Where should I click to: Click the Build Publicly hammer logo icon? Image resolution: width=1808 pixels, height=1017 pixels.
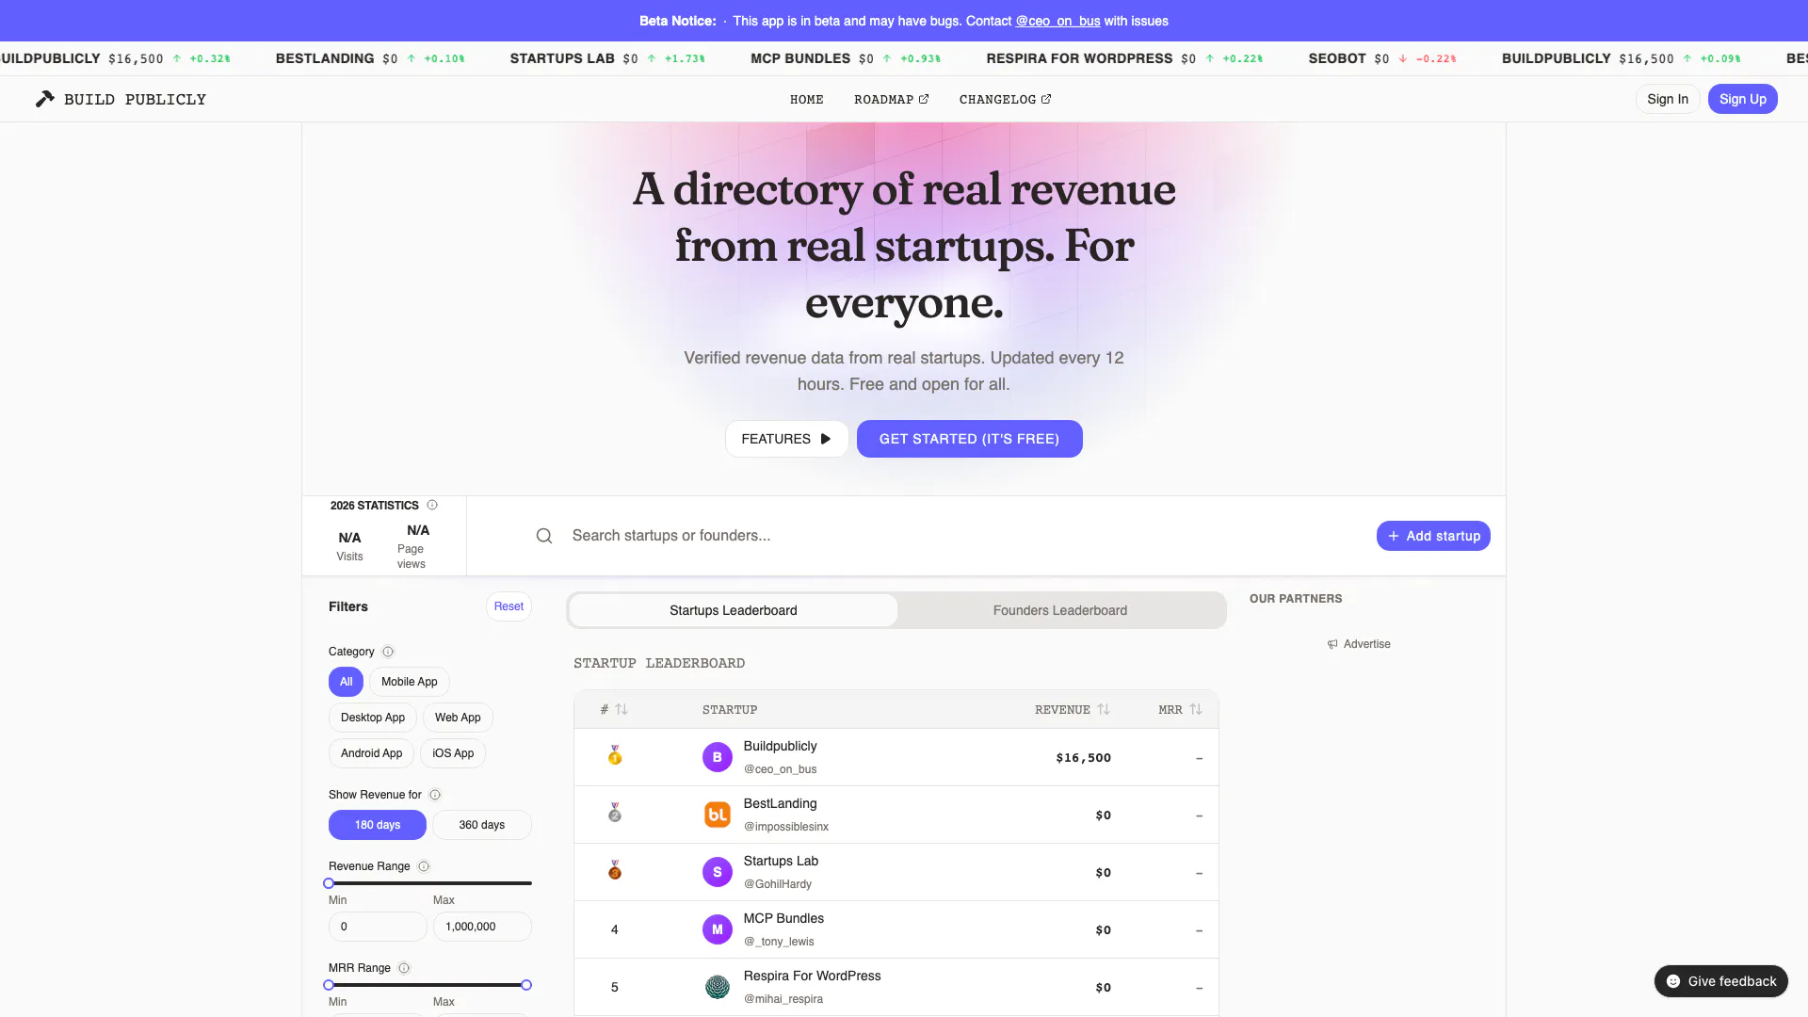tap(44, 98)
